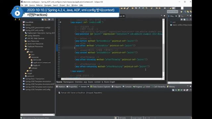Viewport: 212px width, 119px height.
Task: Toggle Link with Editor in Project Explorer
Action: point(46,20)
